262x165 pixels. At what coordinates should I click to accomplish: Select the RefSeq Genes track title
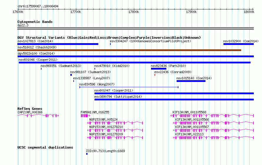(x=30, y=109)
